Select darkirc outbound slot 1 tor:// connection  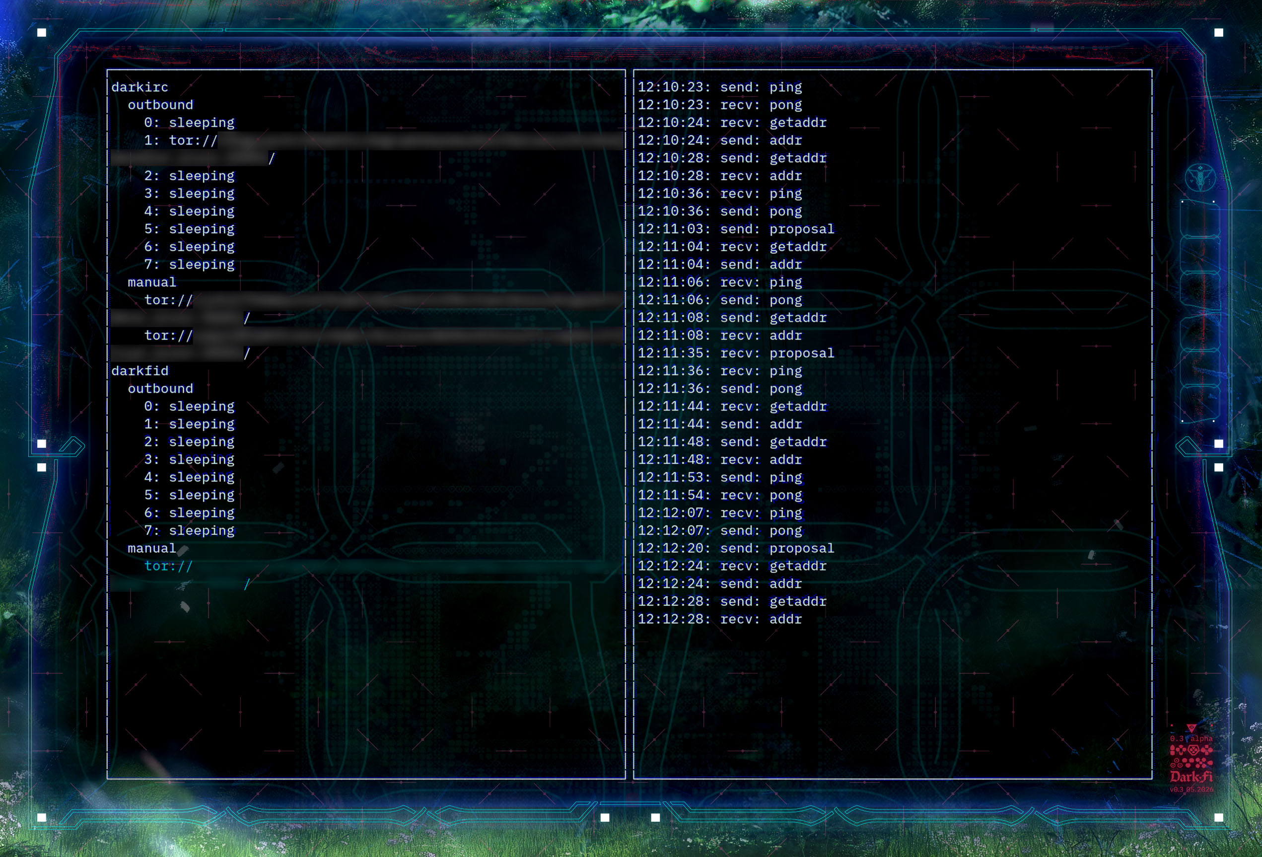pyautogui.click(x=366, y=149)
